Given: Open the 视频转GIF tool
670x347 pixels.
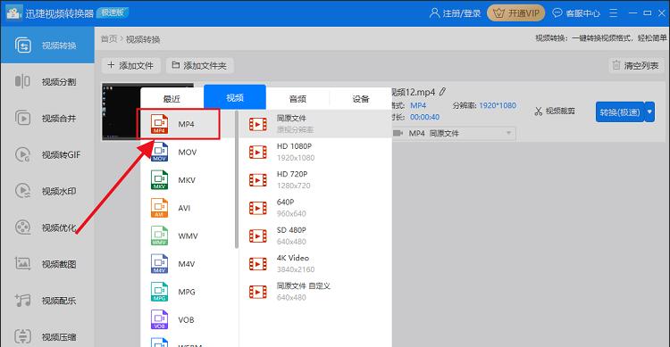Looking at the screenshot, I should click(x=47, y=154).
